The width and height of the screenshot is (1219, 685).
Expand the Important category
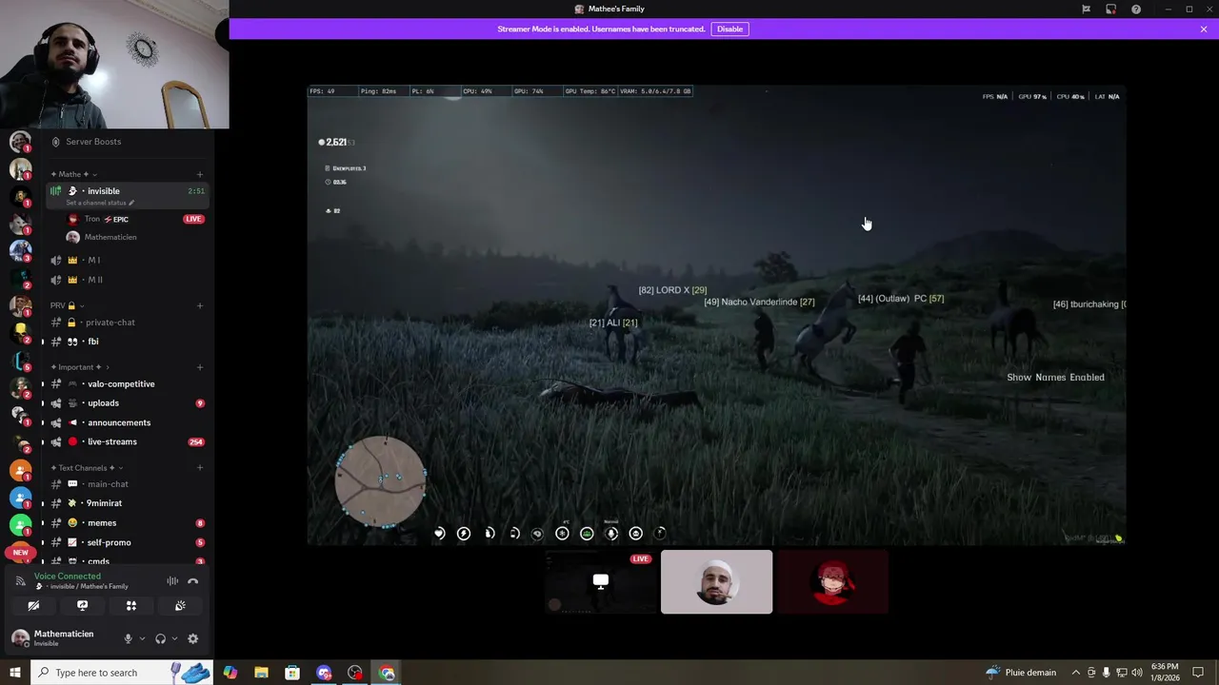pyautogui.click(x=79, y=367)
